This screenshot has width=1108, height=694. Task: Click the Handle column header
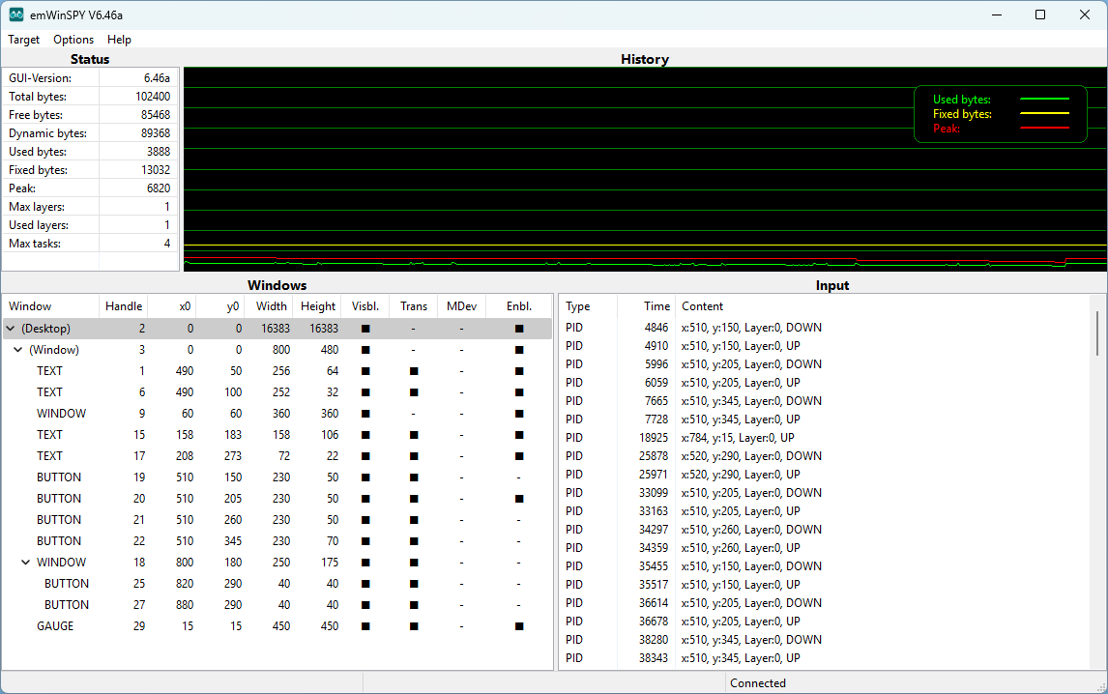(124, 306)
